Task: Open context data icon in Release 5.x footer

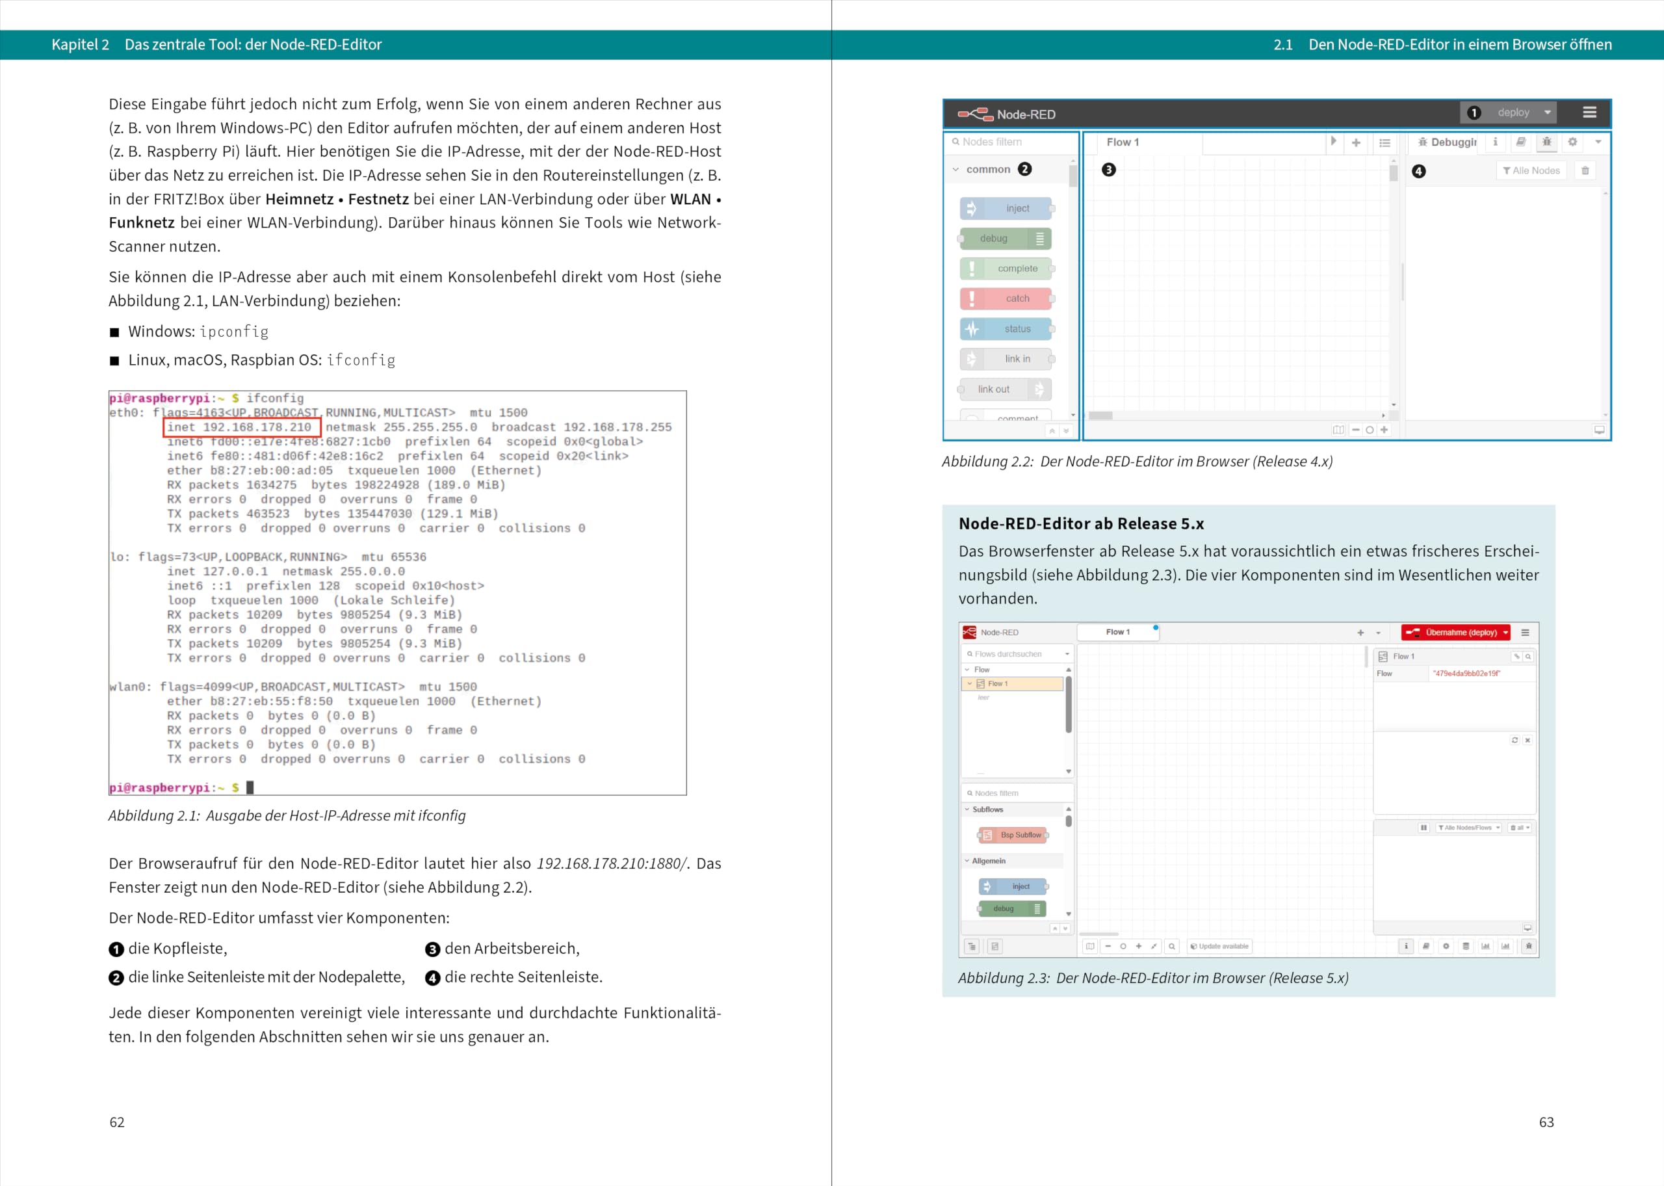Action: click(x=1466, y=947)
